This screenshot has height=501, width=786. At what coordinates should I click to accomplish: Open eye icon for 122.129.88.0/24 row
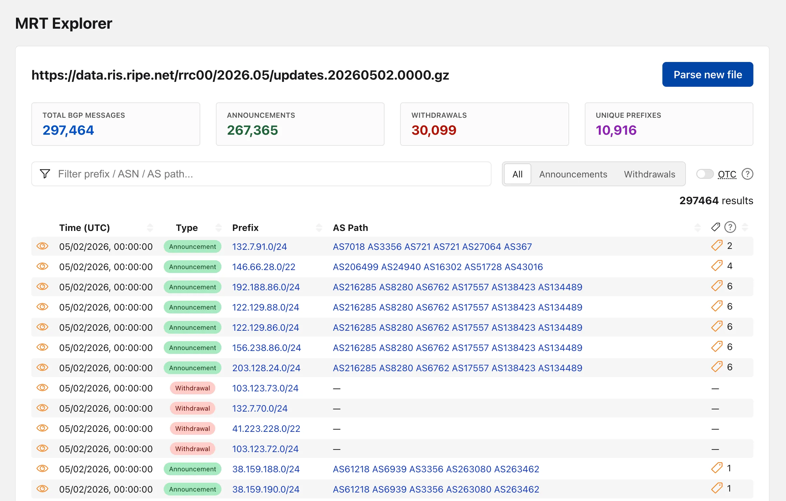(x=42, y=307)
